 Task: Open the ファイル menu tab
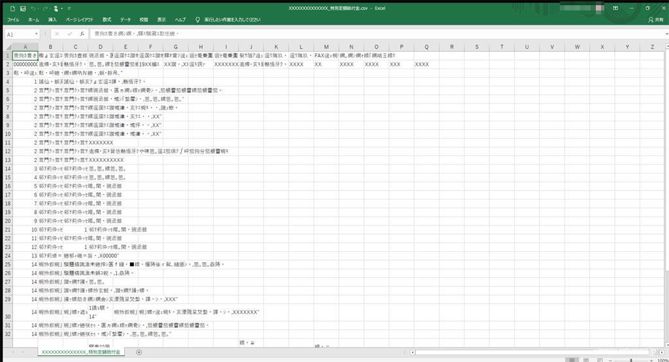tap(13, 20)
